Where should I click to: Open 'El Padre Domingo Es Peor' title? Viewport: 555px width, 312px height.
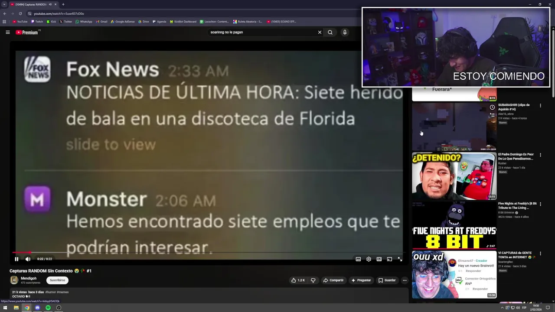[x=516, y=156]
